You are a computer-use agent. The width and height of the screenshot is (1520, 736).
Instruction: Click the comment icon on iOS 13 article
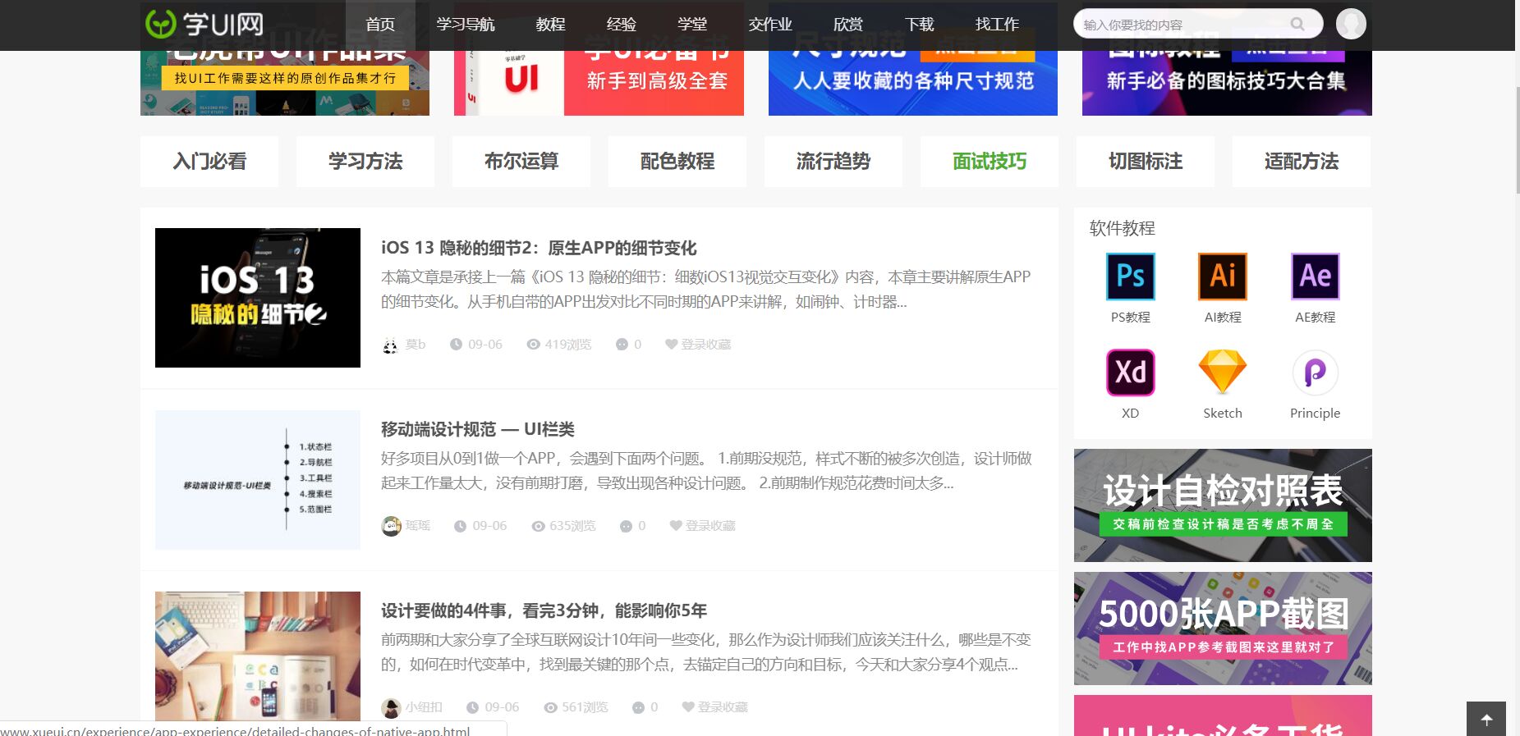622,345
